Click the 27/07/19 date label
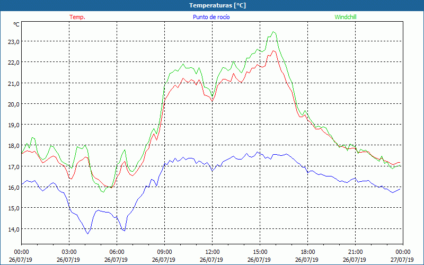Image resolution: width=424 pixels, height=265 pixels. click(402, 260)
